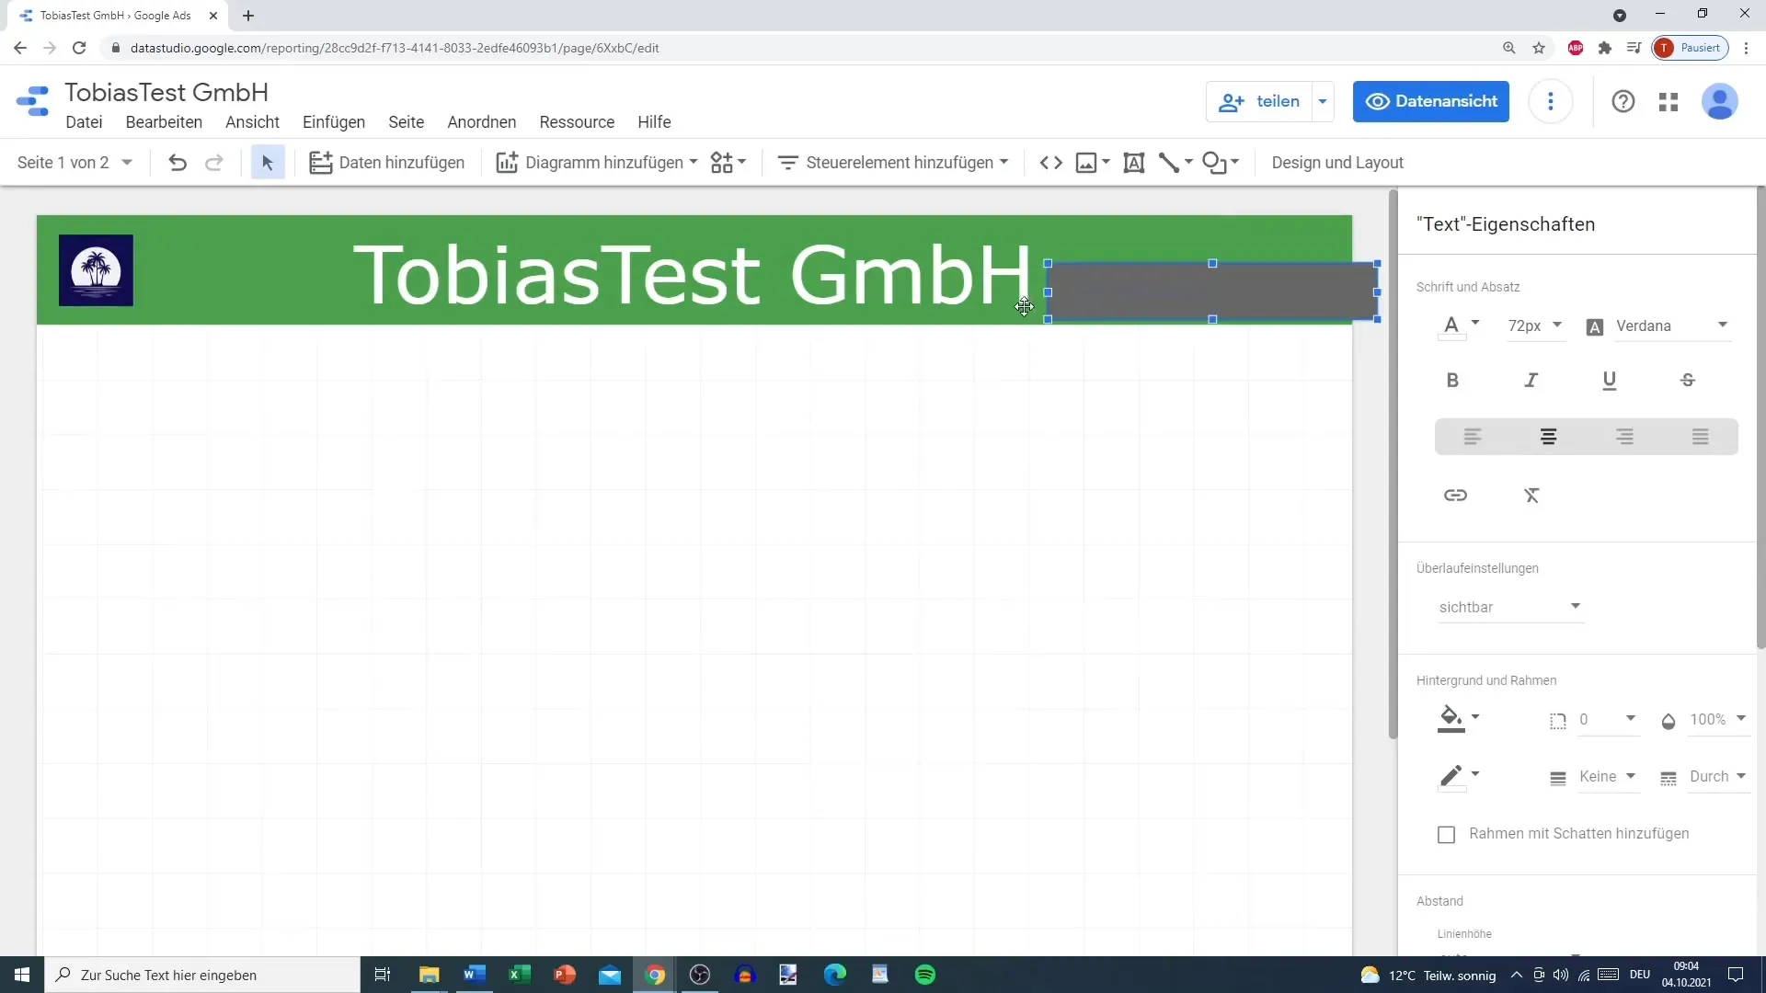Screen dimensions: 1766x993
Task: Open Excel from the taskbar
Action: pos(520,975)
